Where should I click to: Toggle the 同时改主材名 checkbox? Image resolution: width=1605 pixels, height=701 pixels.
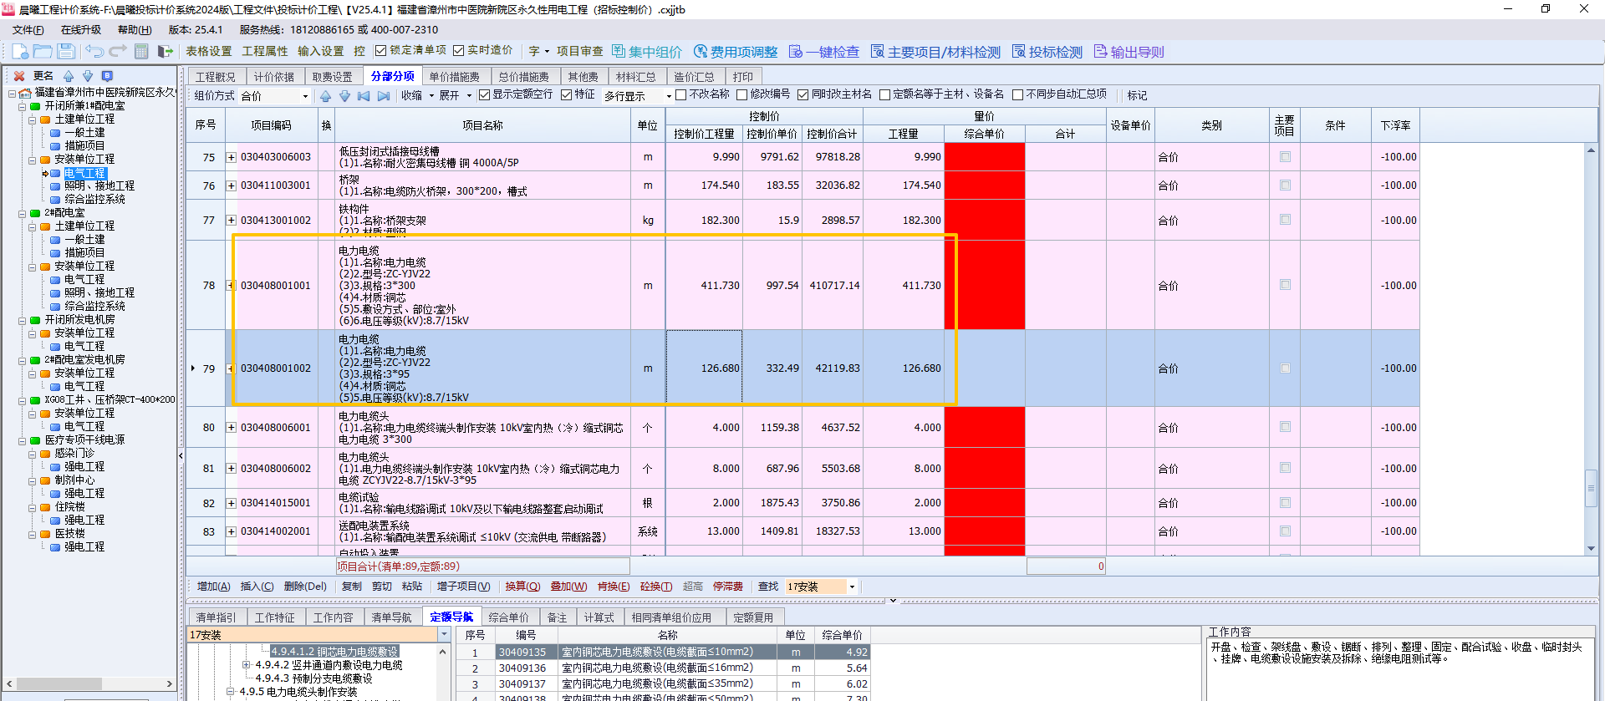803,95
